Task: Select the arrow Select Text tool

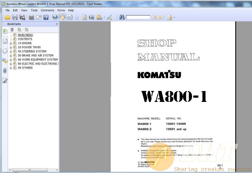Action: point(77,17)
